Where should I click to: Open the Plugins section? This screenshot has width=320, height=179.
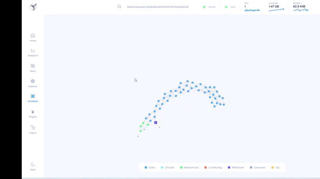coord(32,114)
